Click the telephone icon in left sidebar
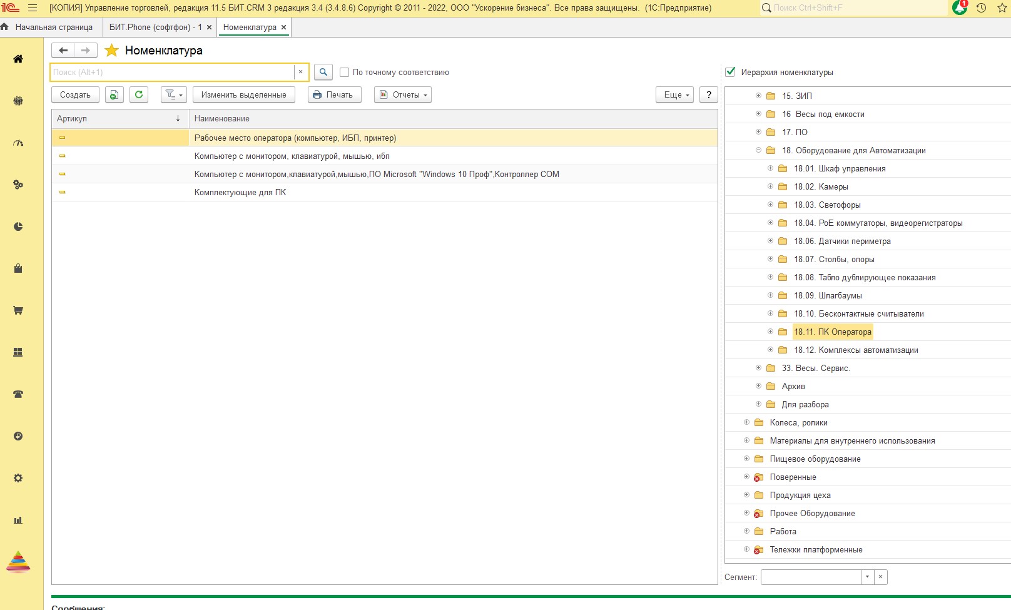Viewport: 1011px width, 610px height. click(x=18, y=394)
